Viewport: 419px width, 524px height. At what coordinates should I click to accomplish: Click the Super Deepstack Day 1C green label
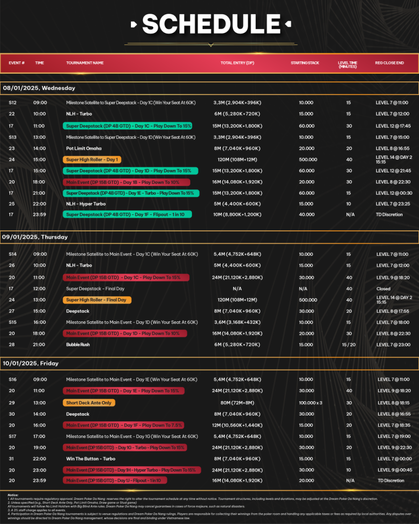point(128,126)
